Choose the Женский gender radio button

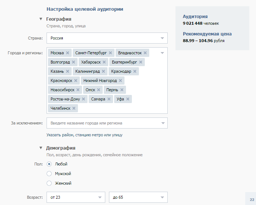[49, 183]
